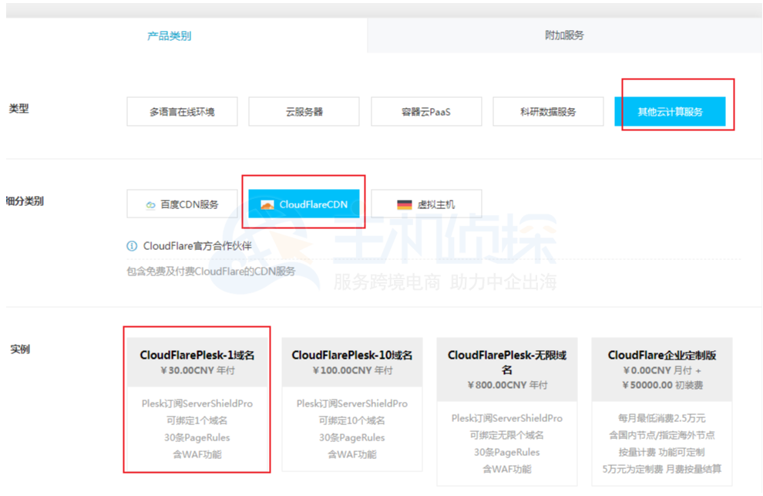763x496 pixels.
Task: Click the ¥30.00CNY 年付 price heading
Action: 197,371
